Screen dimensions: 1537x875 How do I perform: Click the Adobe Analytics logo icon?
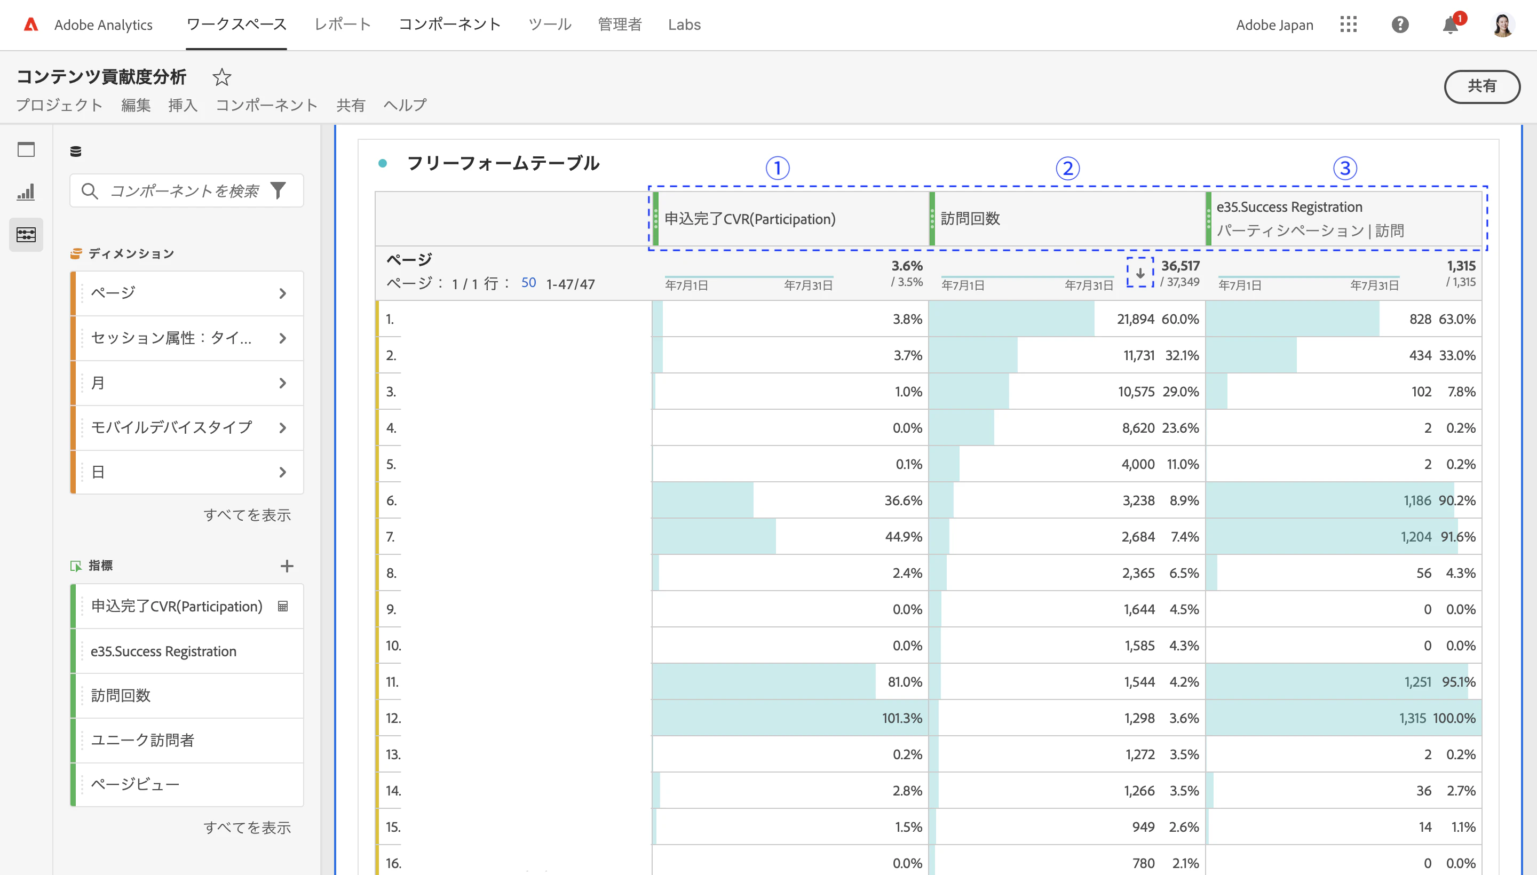[30, 25]
